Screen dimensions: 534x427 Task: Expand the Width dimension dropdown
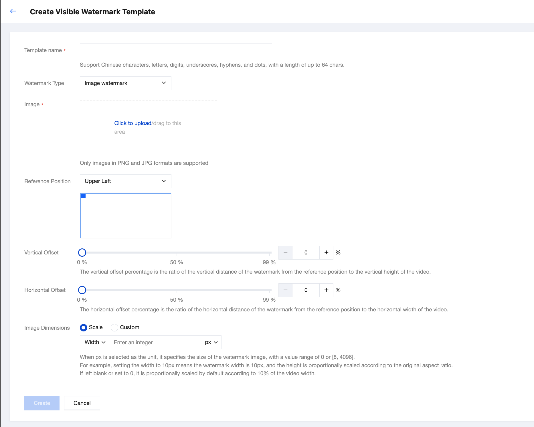[x=95, y=342]
